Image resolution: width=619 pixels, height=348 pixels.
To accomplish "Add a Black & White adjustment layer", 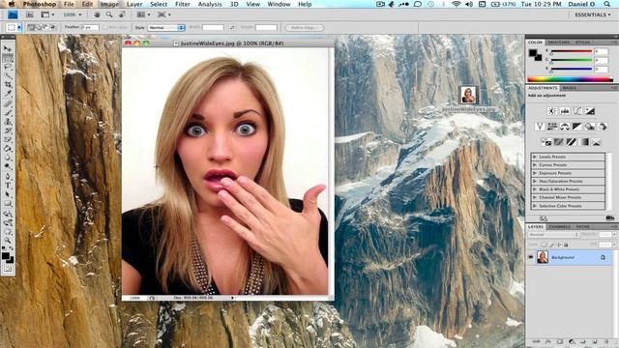I will point(577,127).
